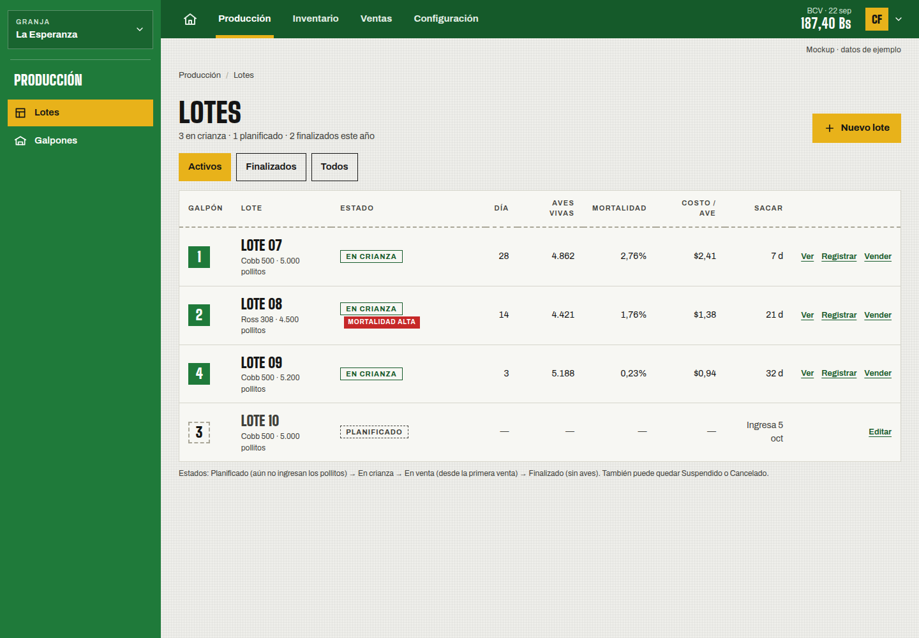
Task: Open the Ventas top menu
Action: 376,19
